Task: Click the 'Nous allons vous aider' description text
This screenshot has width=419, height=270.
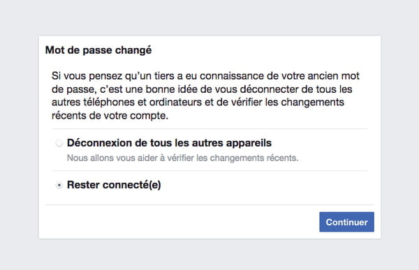Action: pos(182,158)
